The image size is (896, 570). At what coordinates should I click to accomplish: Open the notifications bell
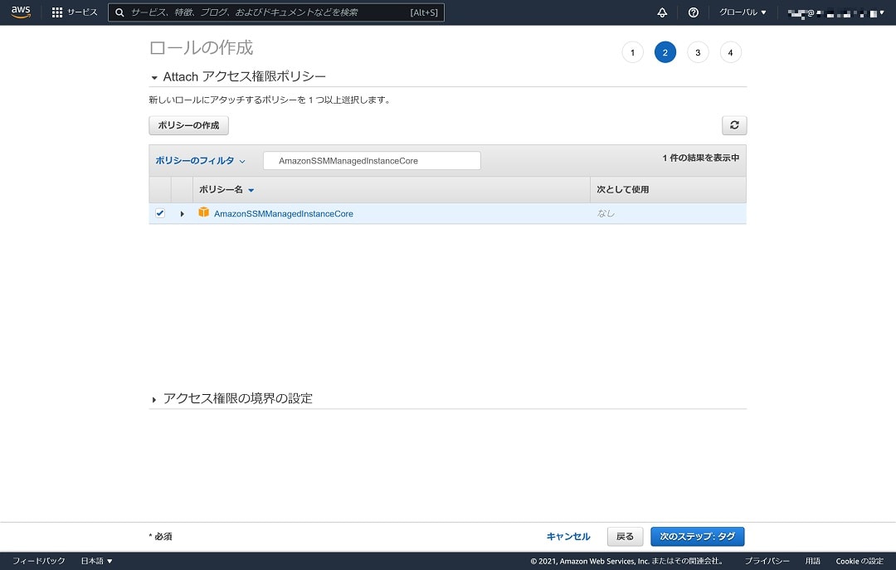click(662, 12)
